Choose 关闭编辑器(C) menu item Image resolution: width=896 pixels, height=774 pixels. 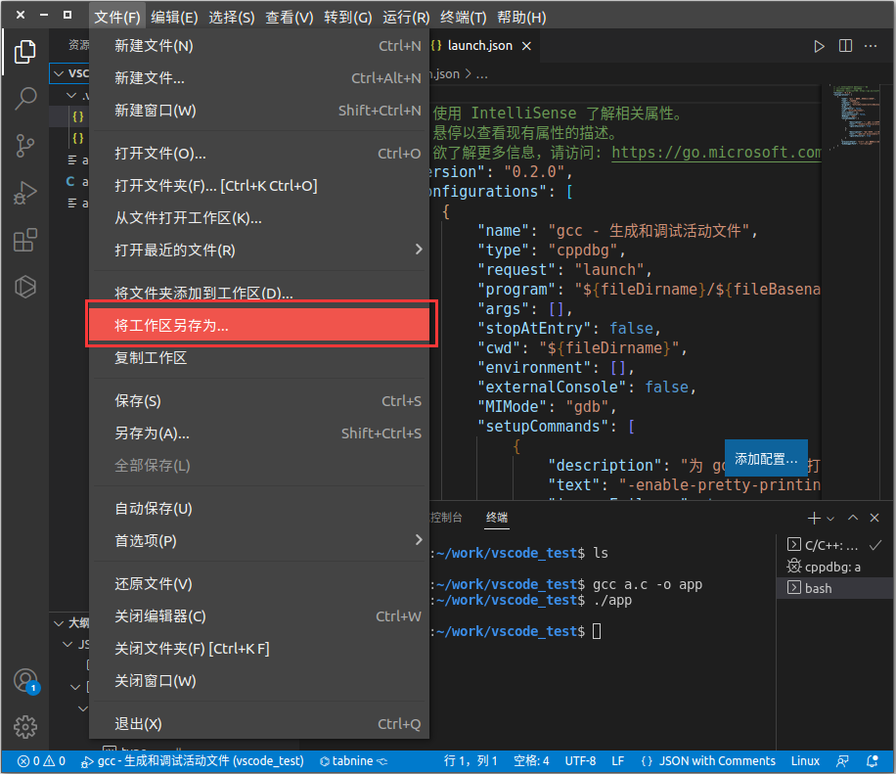click(x=259, y=616)
